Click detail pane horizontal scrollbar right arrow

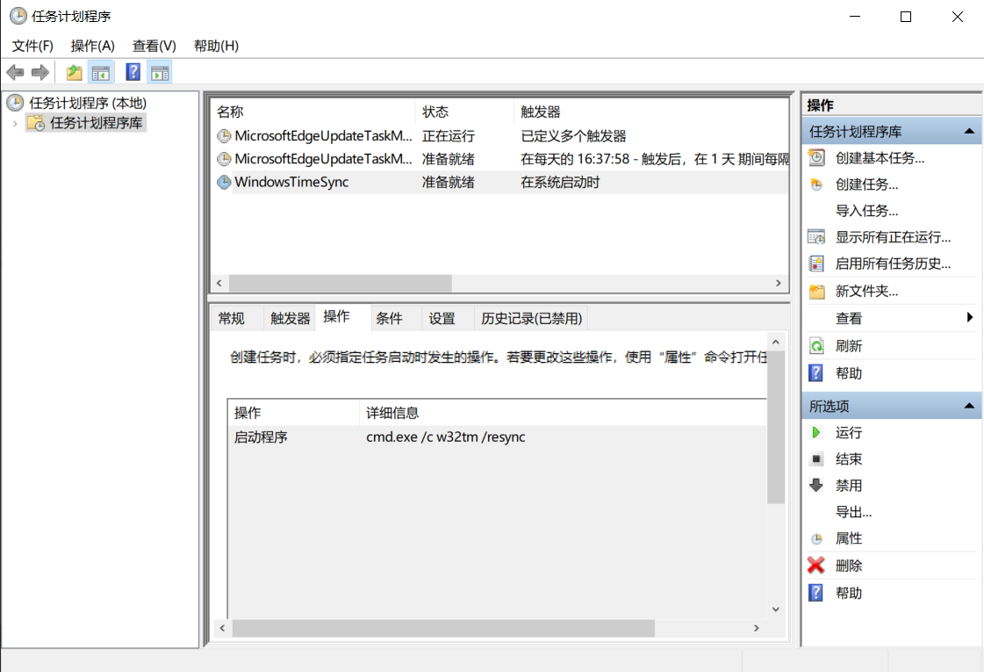756,628
